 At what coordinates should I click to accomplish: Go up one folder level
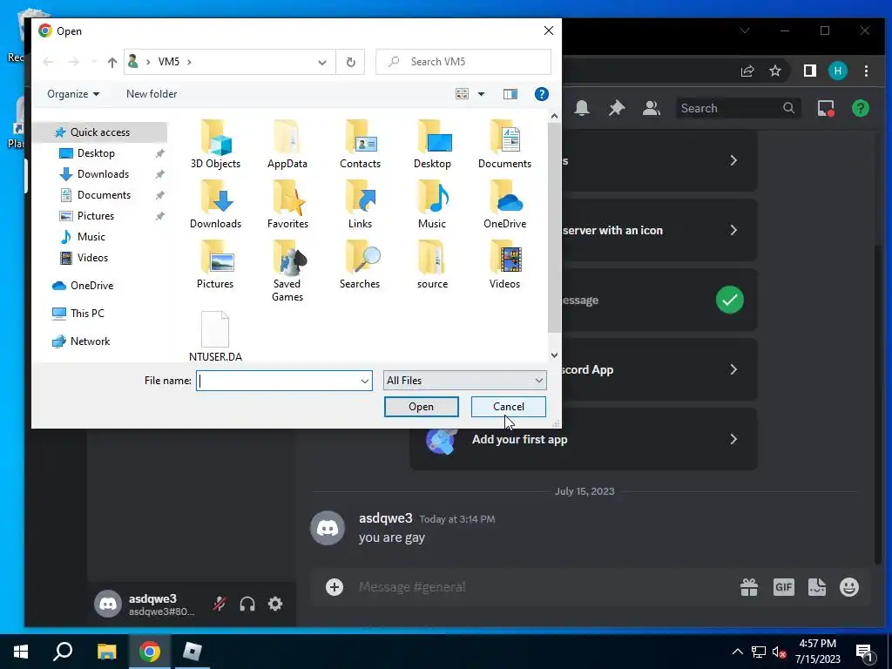pyautogui.click(x=112, y=62)
